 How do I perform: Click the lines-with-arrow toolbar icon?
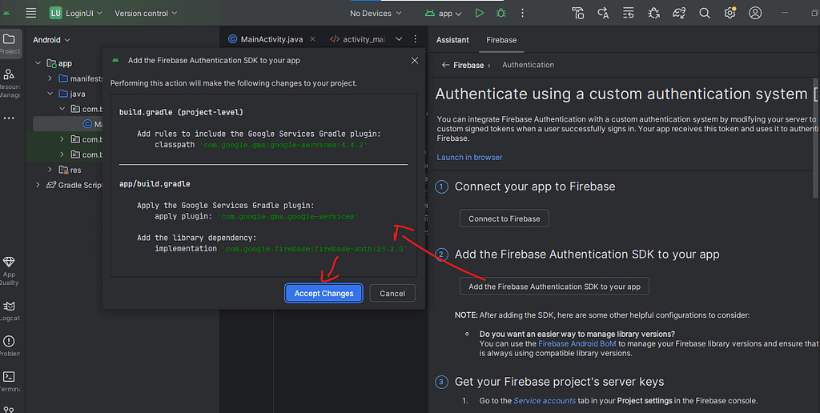pos(628,13)
